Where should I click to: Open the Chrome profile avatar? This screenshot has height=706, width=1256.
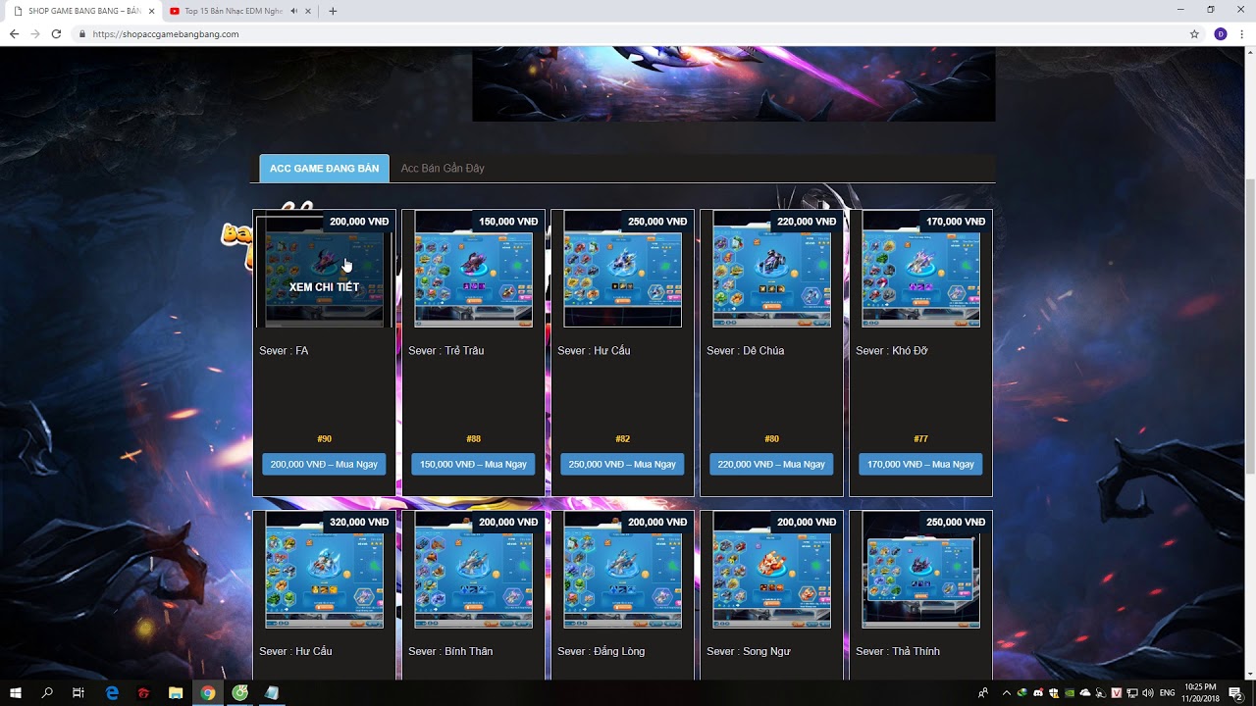(x=1221, y=33)
